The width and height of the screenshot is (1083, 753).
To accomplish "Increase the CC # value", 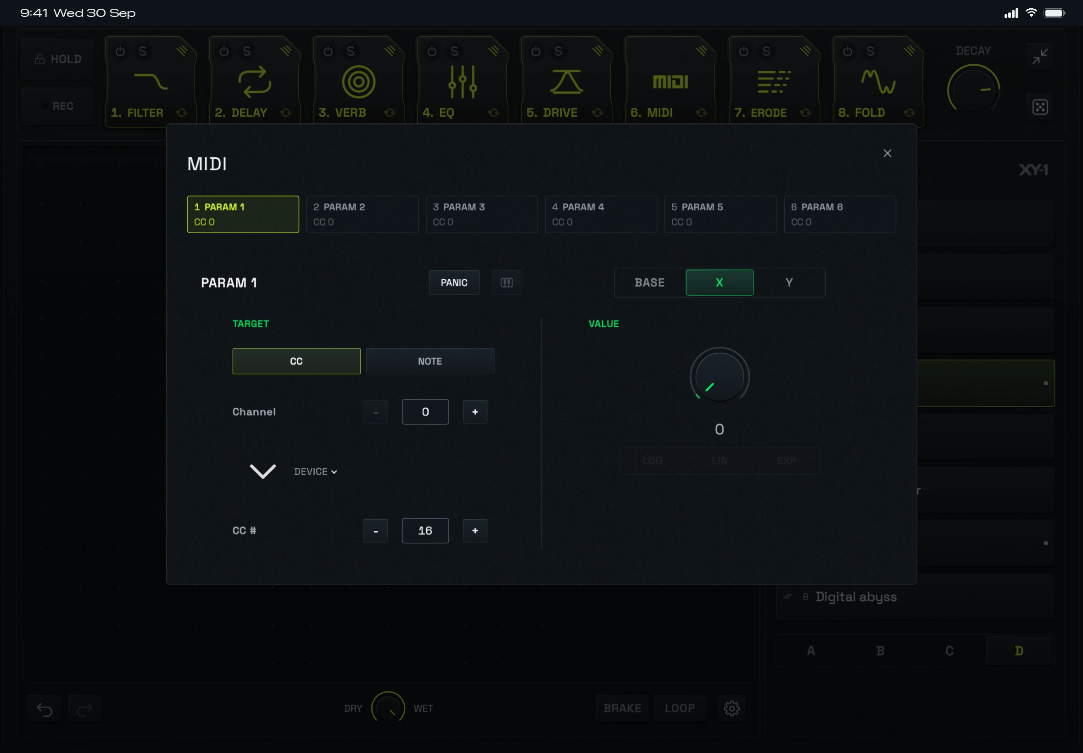I will coord(475,531).
